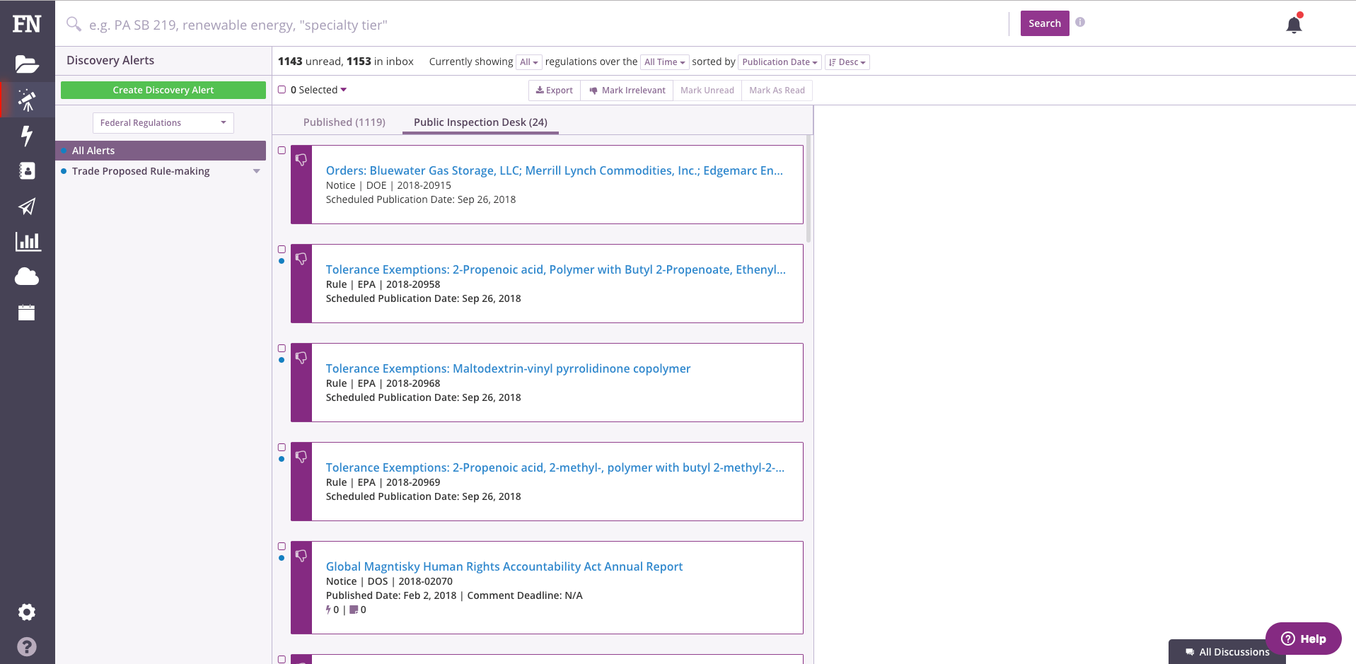Click the Mark Unread button

[707, 91]
